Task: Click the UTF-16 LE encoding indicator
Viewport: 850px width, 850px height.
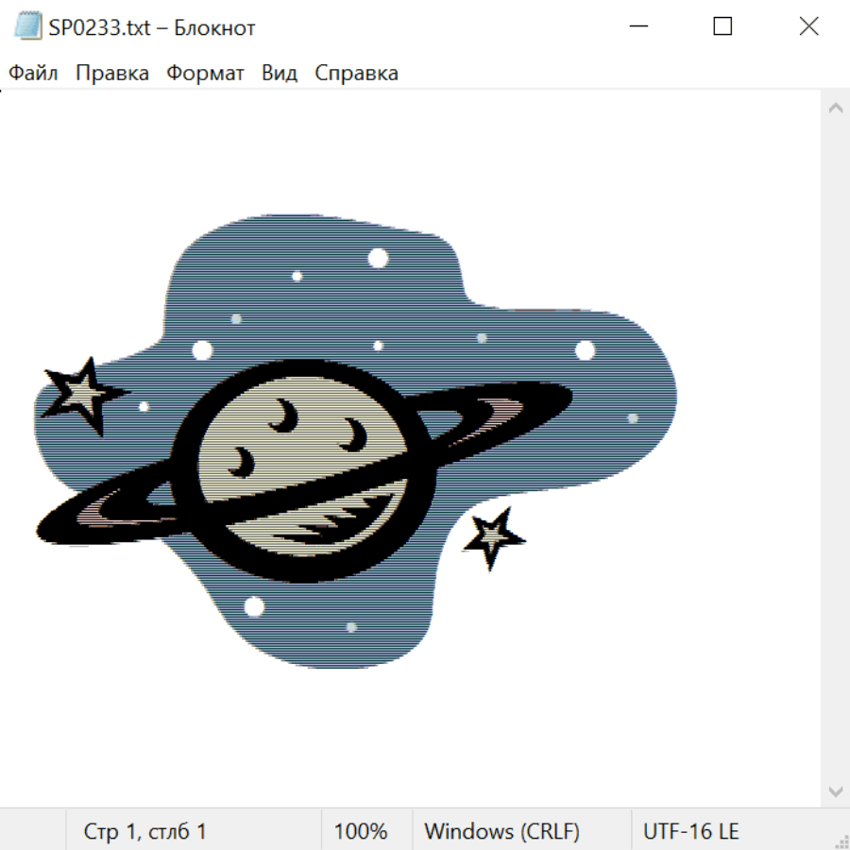Action: click(690, 831)
